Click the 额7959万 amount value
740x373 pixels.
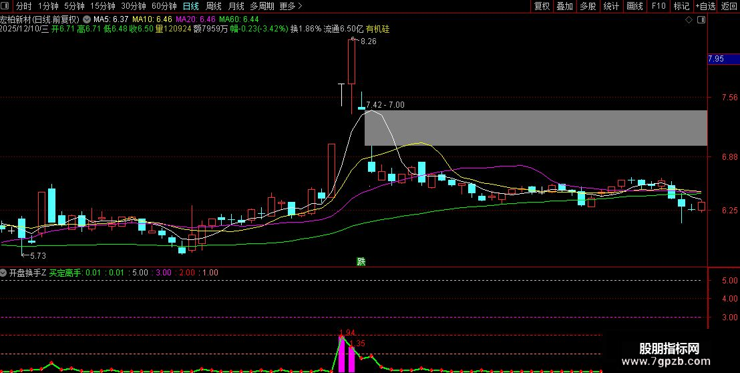coord(210,29)
